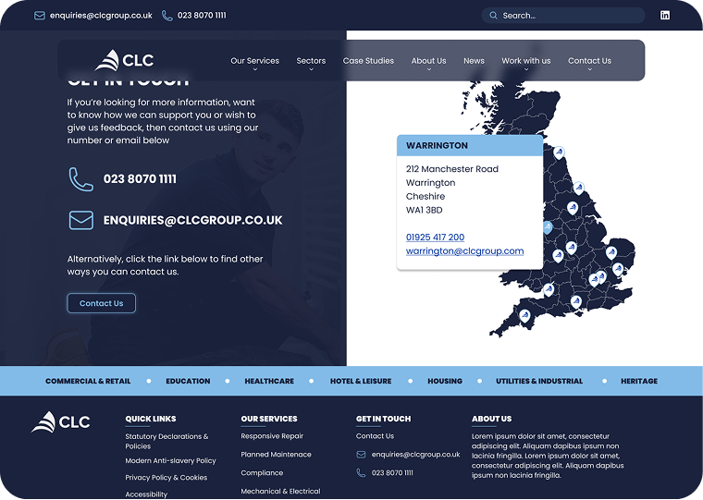
Task: Select Commercial & Retail sector
Action: point(88,382)
